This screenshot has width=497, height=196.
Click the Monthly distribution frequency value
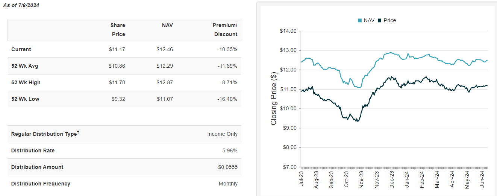[228, 184]
